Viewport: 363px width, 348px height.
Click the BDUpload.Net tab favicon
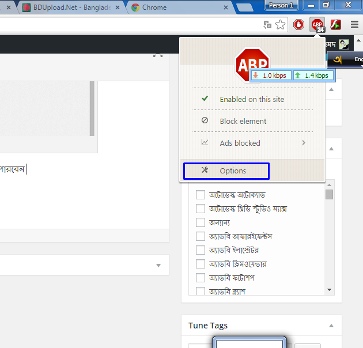[x=27, y=7]
